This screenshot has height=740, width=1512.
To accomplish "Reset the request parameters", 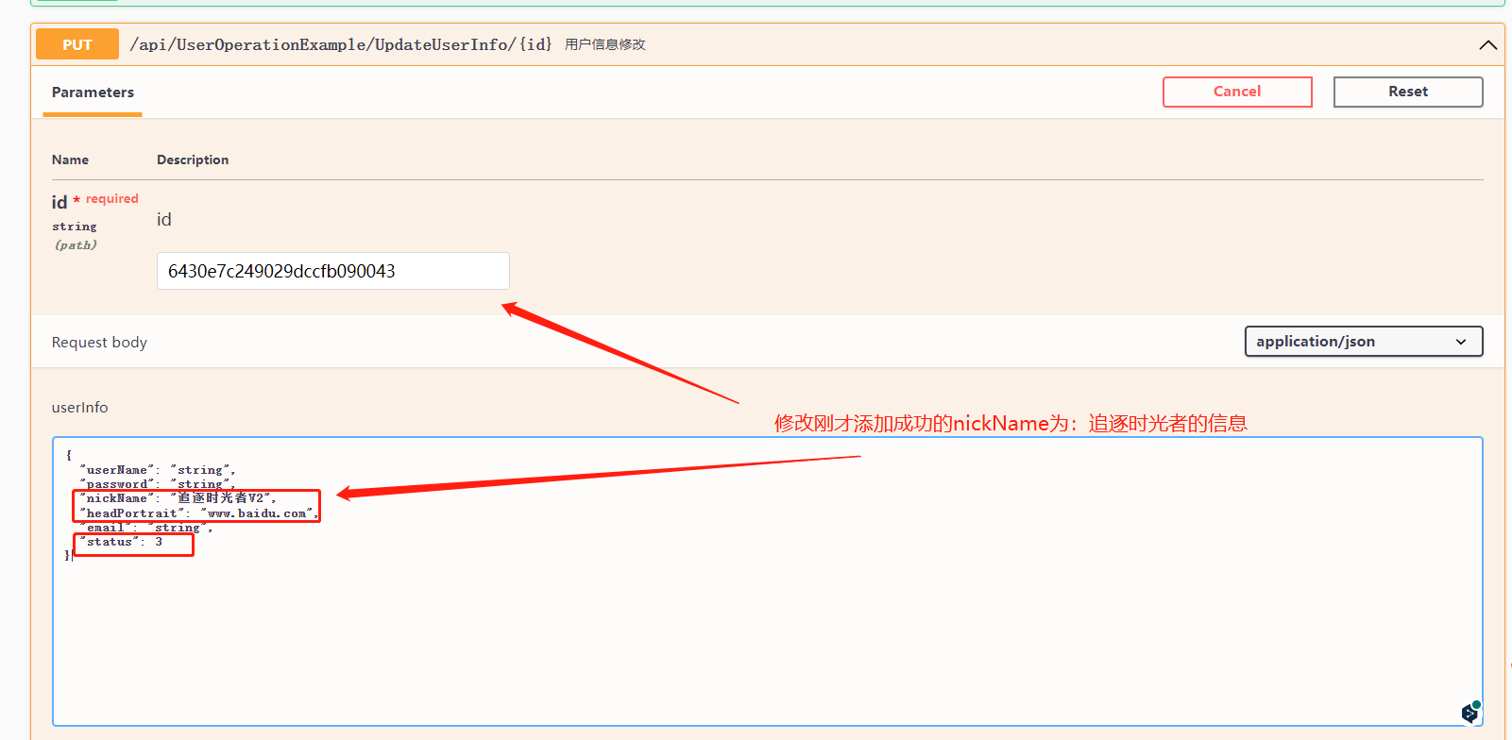I will pos(1408,92).
